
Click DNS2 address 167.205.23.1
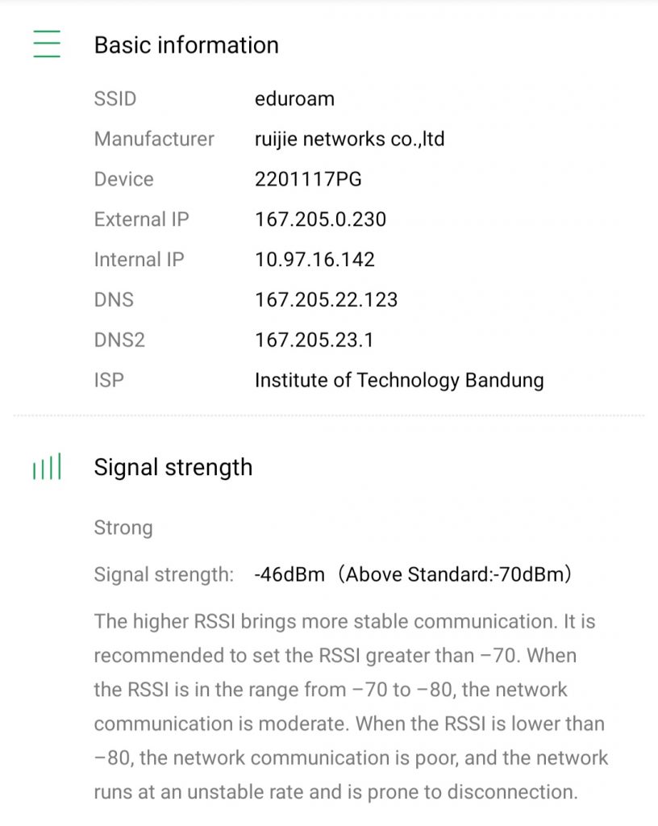[314, 340]
